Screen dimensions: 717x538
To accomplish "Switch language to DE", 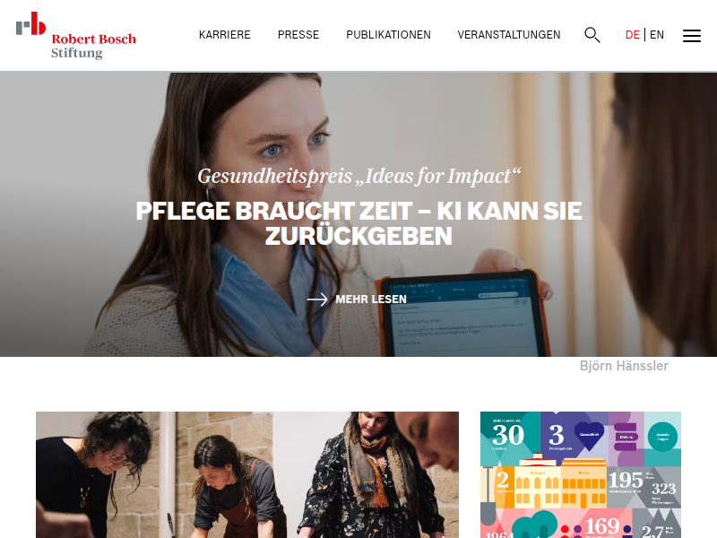I will pyautogui.click(x=632, y=35).
